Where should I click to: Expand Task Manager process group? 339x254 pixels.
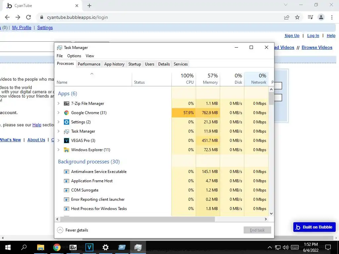pos(58,131)
